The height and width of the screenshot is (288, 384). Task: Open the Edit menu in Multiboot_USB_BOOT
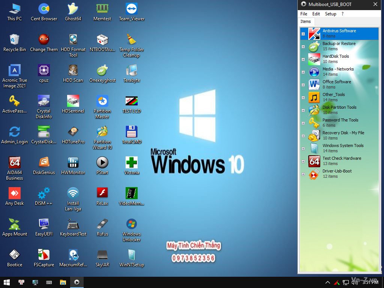pyautogui.click(x=316, y=14)
